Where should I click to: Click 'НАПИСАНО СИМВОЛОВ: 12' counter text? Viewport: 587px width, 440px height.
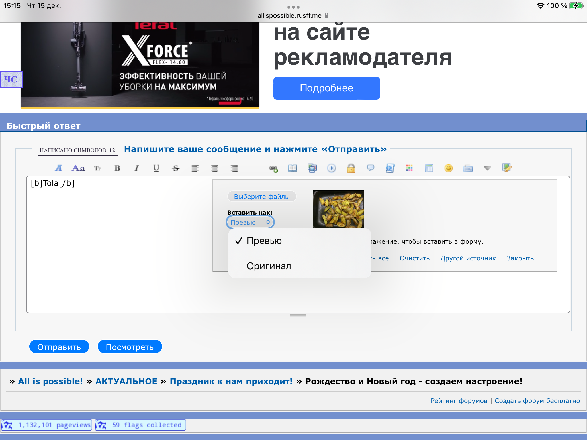(77, 150)
